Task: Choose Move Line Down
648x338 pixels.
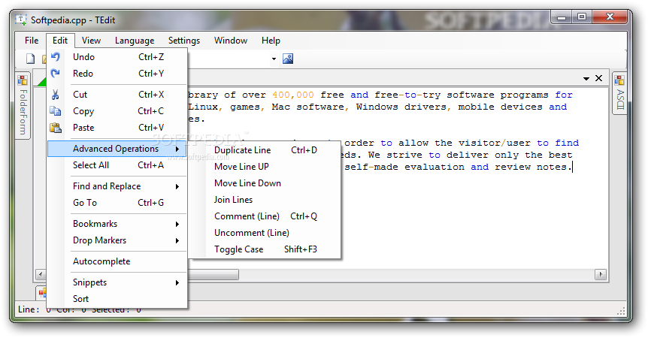Action: tap(265, 183)
